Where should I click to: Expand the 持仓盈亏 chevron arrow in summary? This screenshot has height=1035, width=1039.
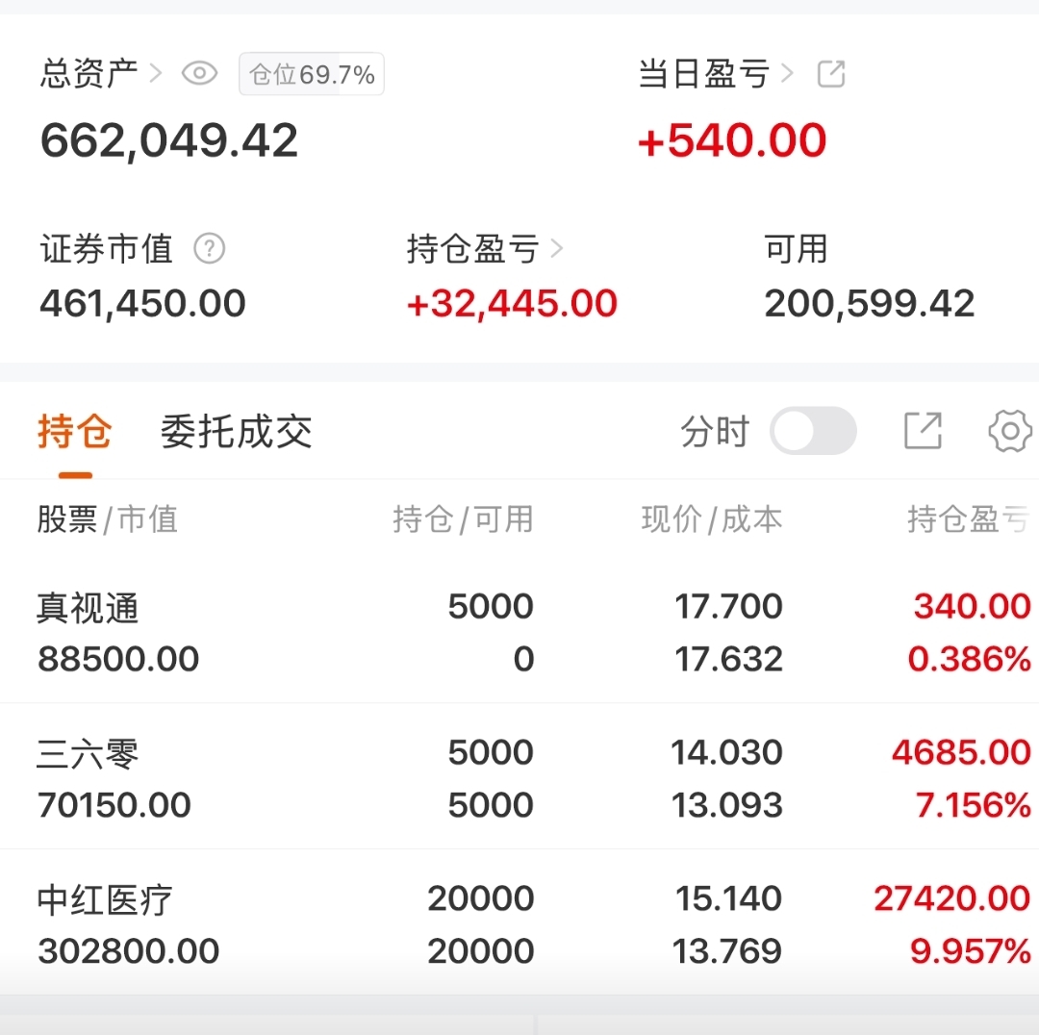click(557, 249)
